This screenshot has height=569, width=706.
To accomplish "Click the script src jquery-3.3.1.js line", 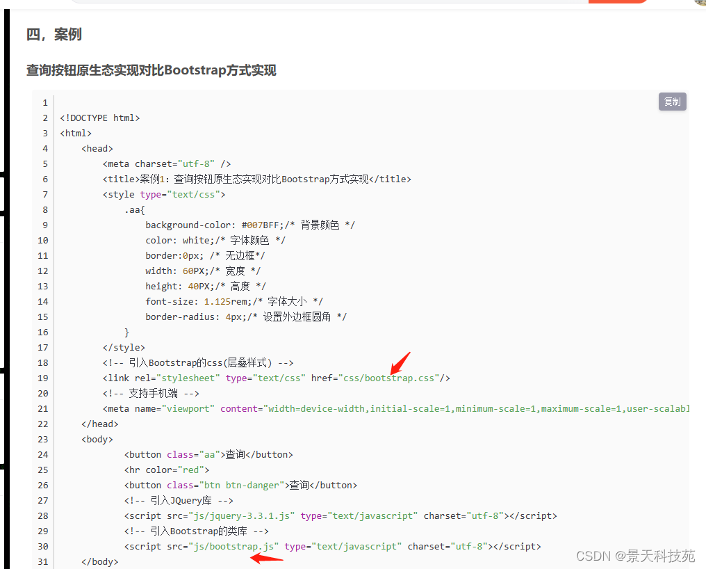I will [x=340, y=516].
